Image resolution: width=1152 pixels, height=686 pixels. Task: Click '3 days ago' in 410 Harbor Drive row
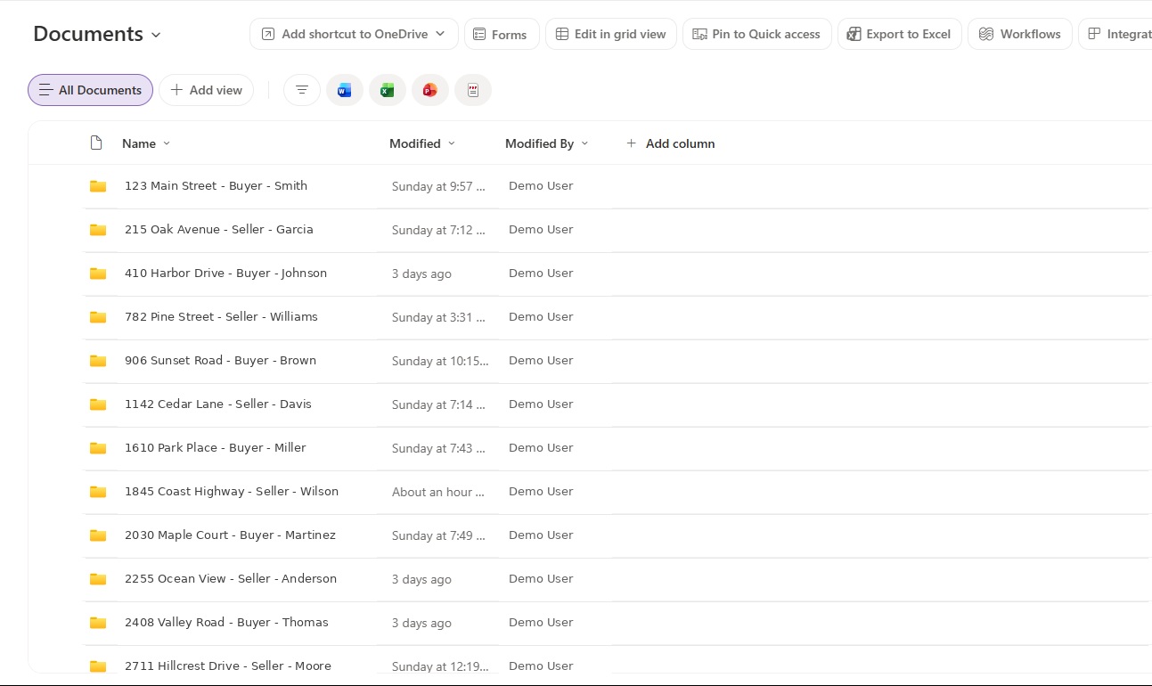421,274
